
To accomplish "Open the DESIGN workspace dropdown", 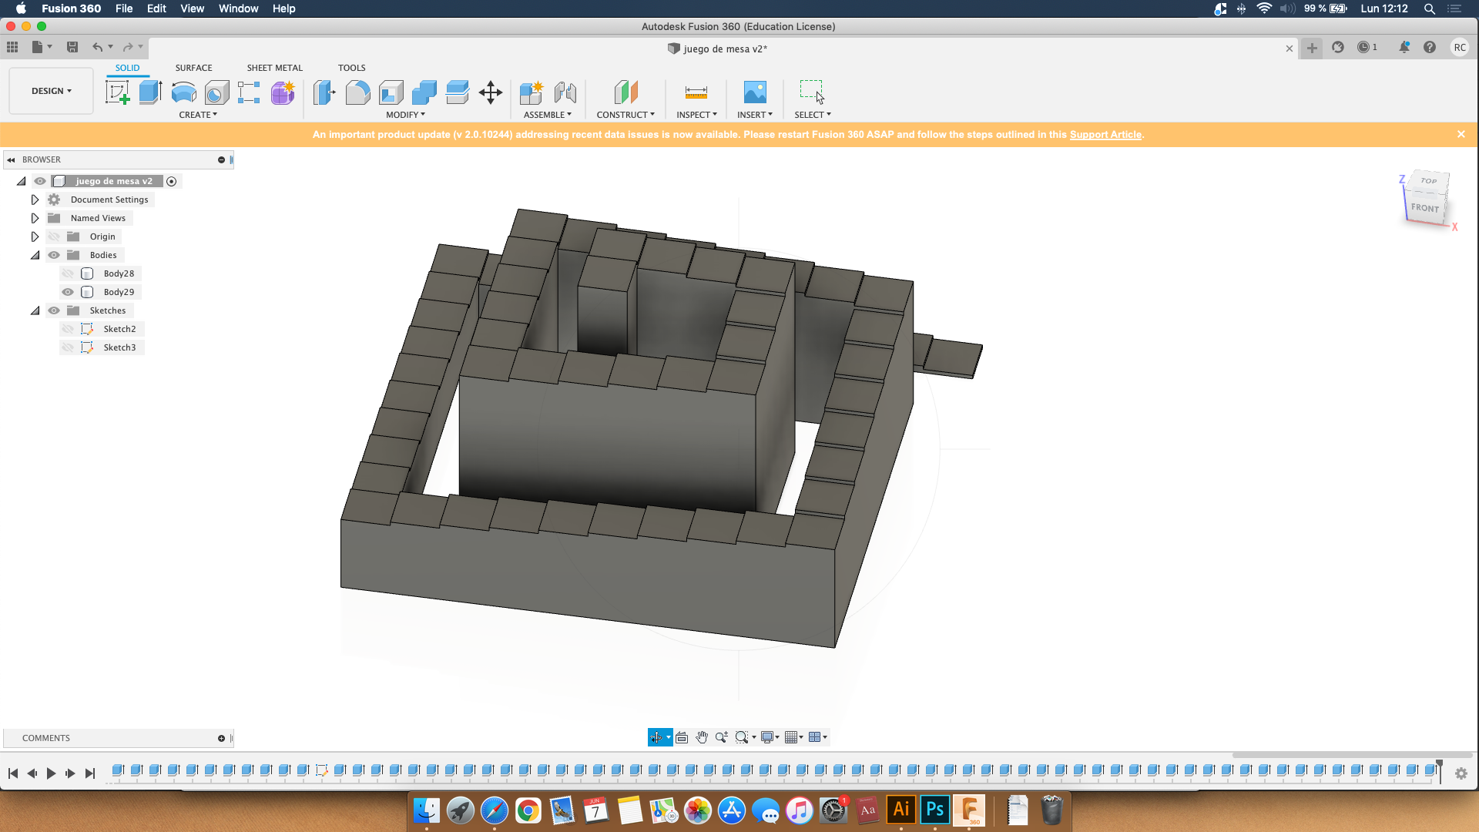I will [x=51, y=91].
